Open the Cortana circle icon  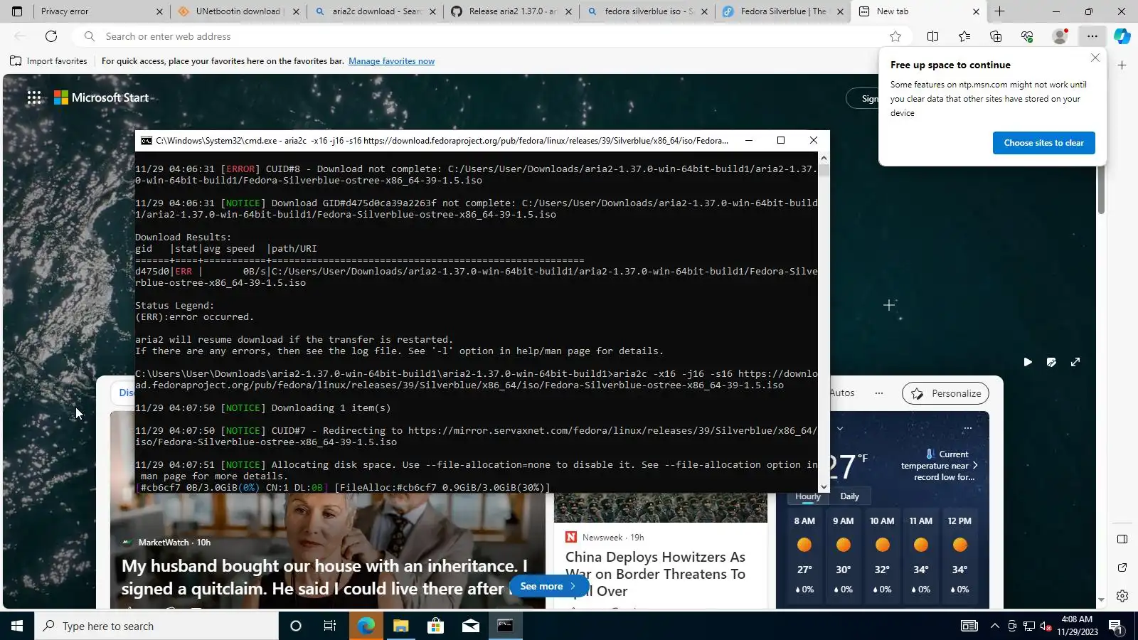tap(296, 626)
